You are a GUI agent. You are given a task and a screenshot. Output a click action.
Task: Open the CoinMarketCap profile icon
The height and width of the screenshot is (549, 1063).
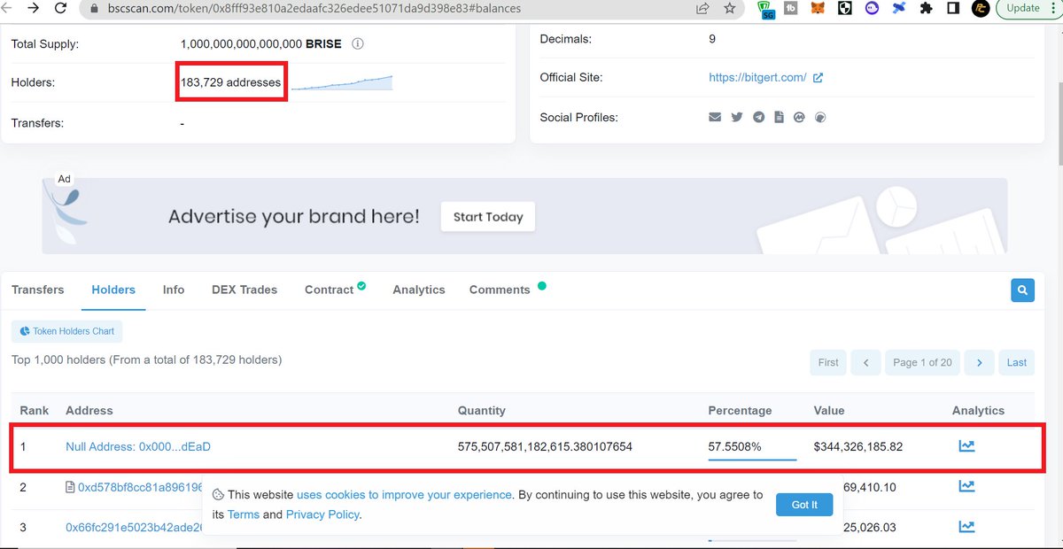(799, 117)
